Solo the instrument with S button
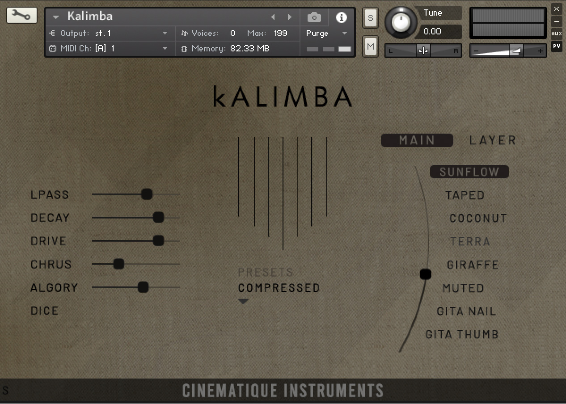566x404 pixels. [370, 18]
